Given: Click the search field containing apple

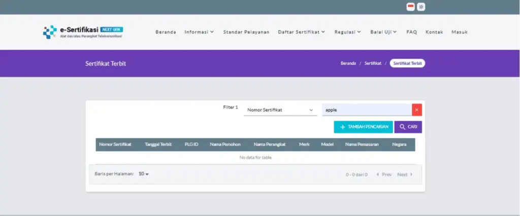Looking at the screenshot, I should pyautogui.click(x=366, y=110).
